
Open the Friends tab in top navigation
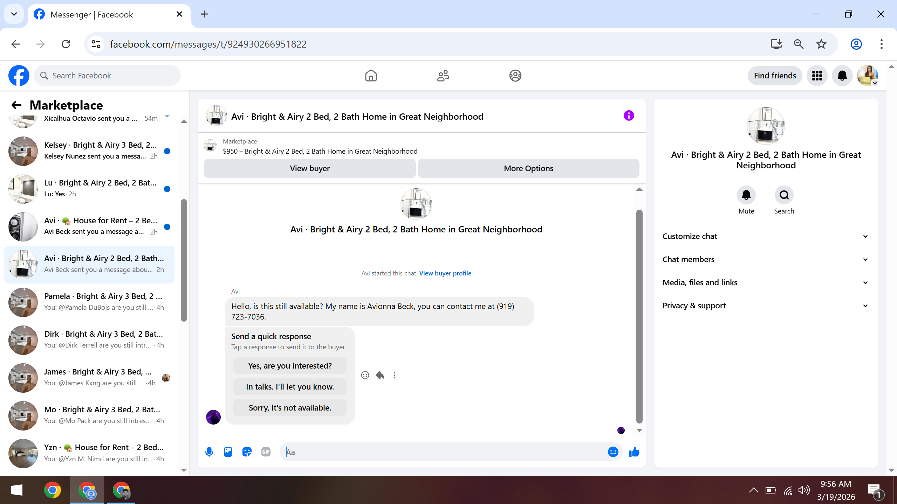pyautogui.click(x=443, y=76)
